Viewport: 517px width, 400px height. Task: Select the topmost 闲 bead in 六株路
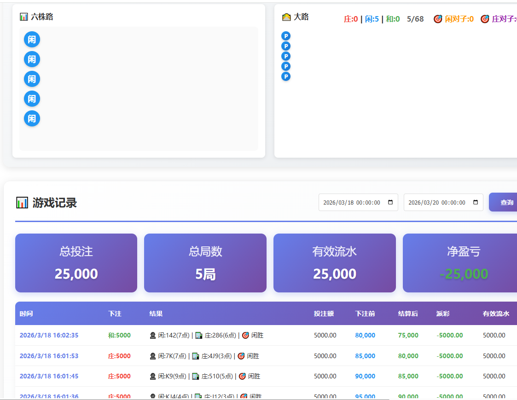pos(32,40)
